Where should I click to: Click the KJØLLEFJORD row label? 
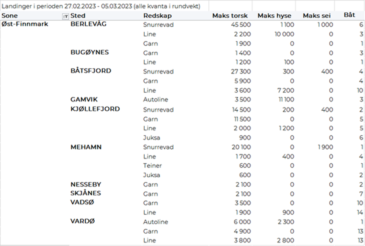click(95, 109)
